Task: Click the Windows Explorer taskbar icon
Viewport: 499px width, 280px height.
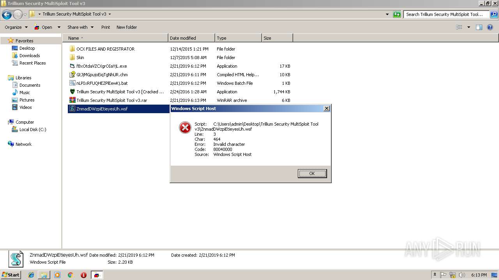Action: (x=44, y=275)
